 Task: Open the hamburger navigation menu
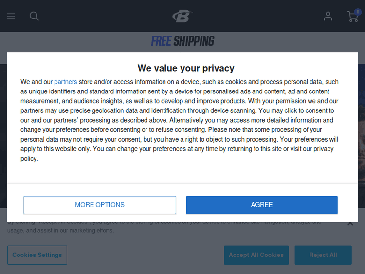click(11, 16)
